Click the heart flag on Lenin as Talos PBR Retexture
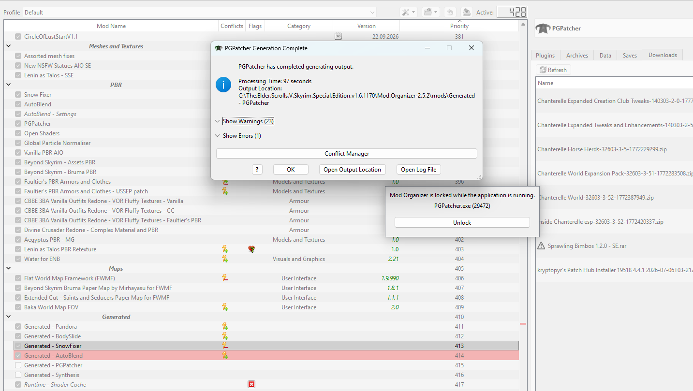 click(x=251, y=249)
